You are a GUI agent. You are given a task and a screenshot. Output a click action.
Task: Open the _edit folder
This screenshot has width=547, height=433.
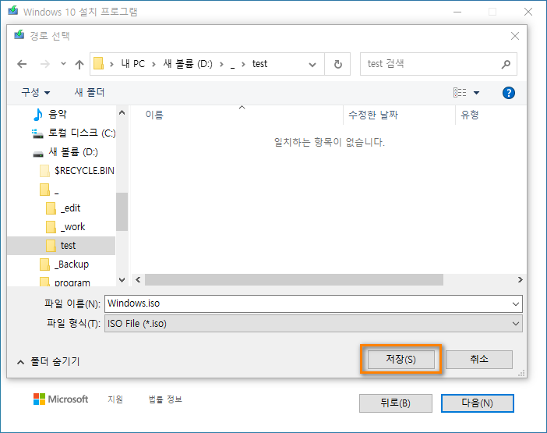70,208
